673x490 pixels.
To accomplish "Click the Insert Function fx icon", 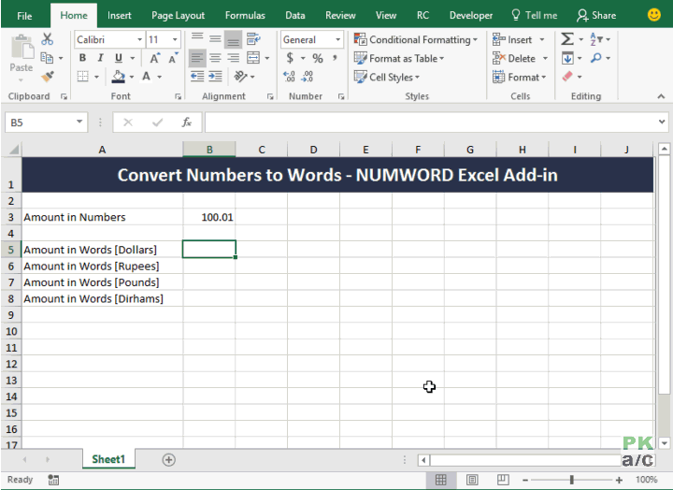I will pos(187,122).
